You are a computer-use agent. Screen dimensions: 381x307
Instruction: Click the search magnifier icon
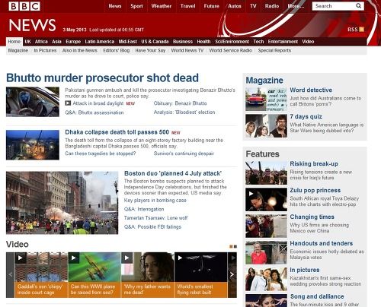point(358,6)
